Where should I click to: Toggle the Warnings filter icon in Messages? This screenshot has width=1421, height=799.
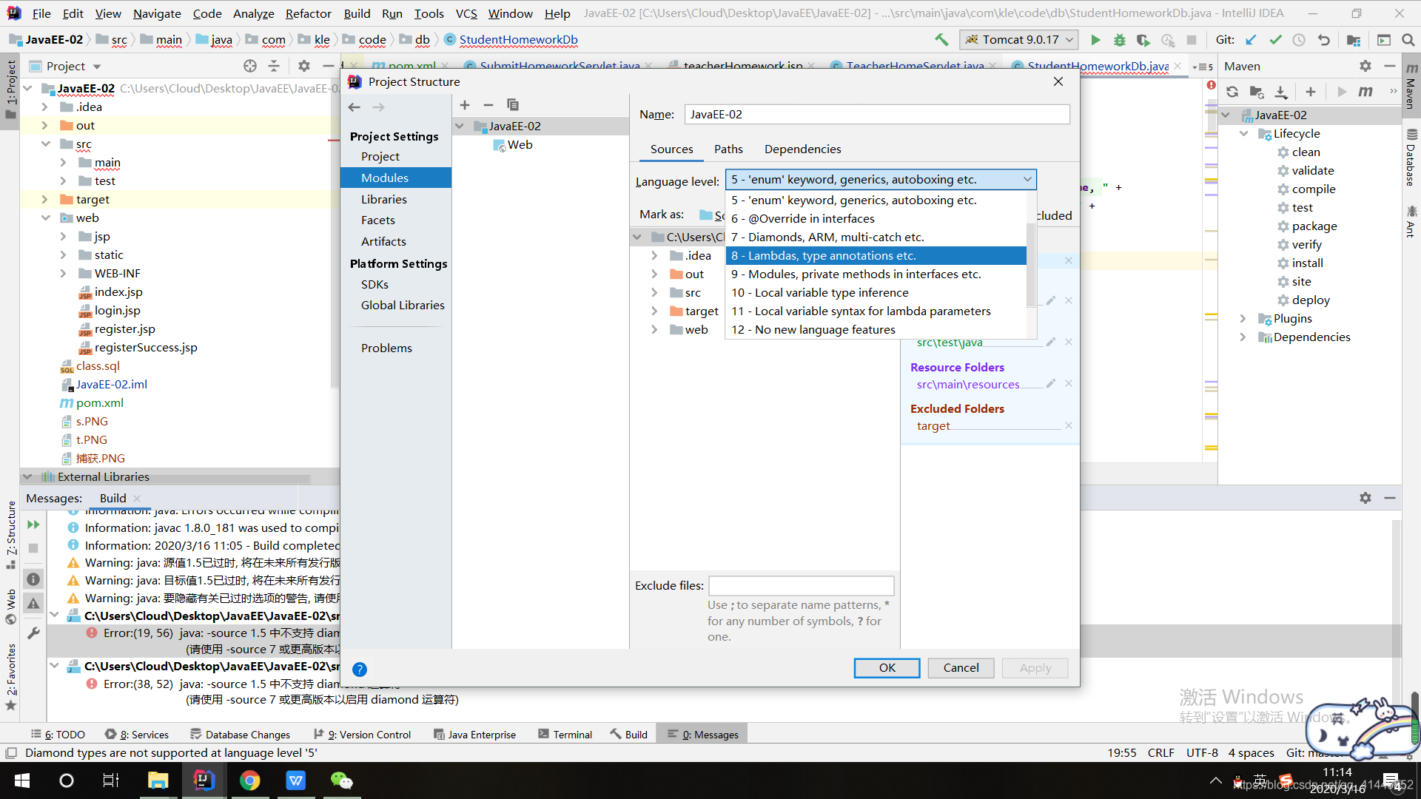(x=33, y=603)
